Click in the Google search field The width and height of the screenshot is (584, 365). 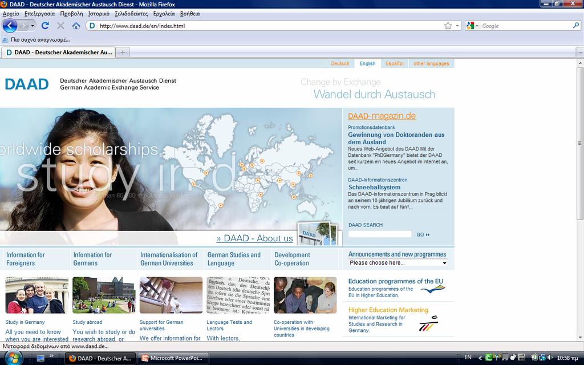pyautogui.click(x=526, y=26)
